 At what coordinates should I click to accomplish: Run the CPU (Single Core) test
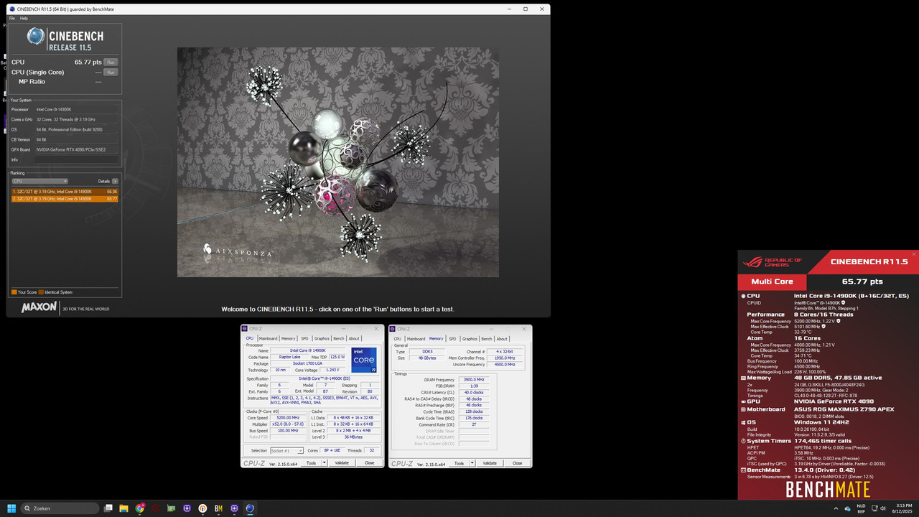pos(111,73)
